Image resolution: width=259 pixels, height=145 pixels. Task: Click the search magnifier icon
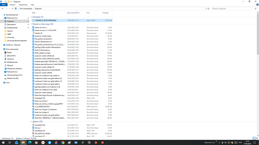click(255, 9)
